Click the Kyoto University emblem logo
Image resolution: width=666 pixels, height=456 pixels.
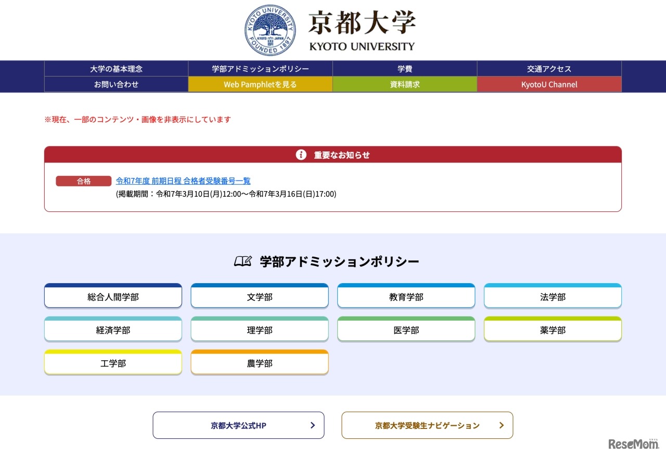[270, 30]
